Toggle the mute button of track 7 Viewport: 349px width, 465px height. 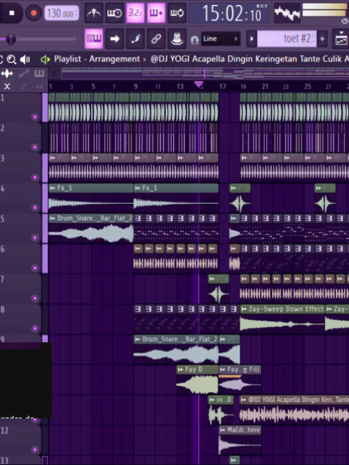[34, 298]
